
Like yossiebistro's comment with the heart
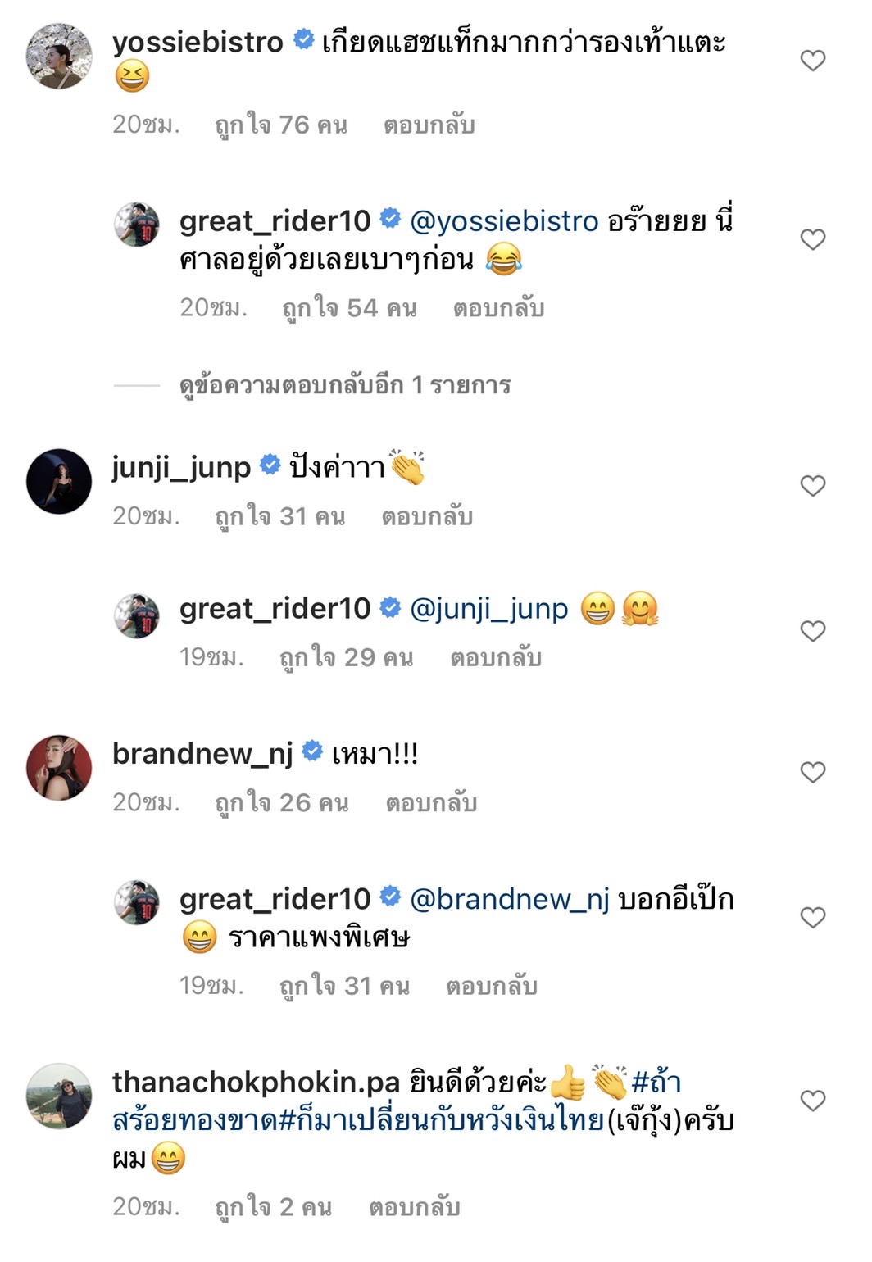tap(812, 61)
